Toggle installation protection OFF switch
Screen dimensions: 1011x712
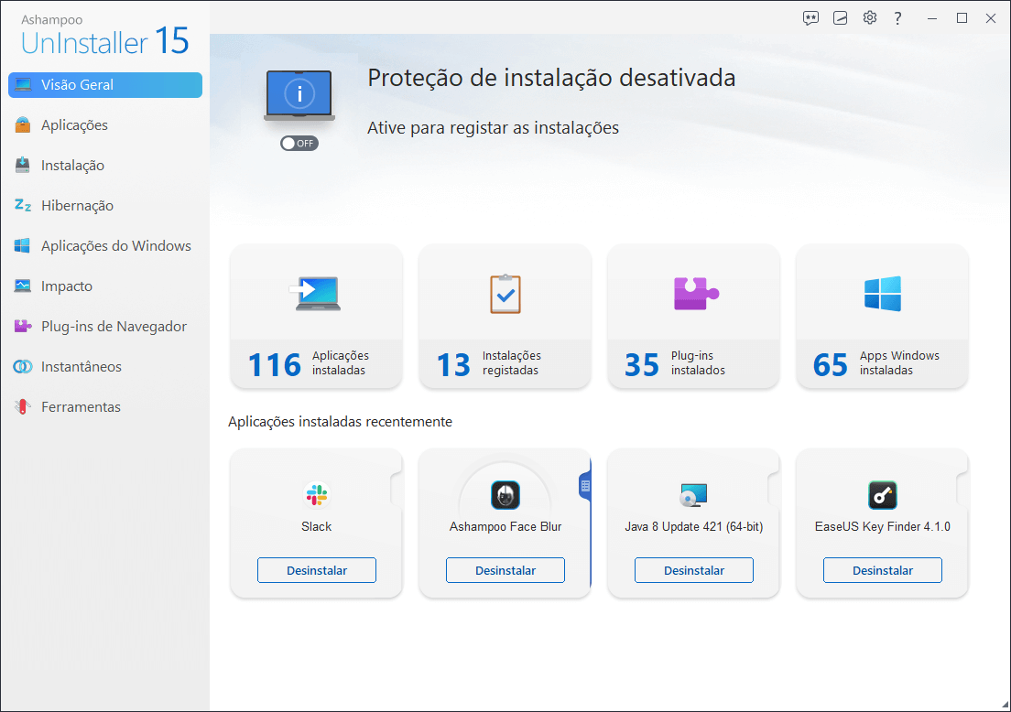[x=299, y=143]
